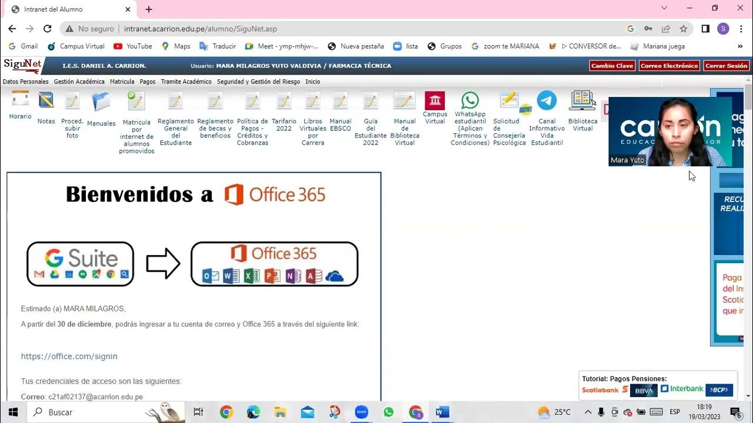Open Matricula por internet icon
Screen dimensions: 753x423
tap(136, 101)
